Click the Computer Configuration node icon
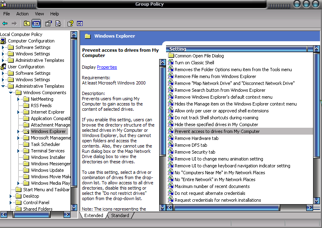This screenshot has height=228, width=322. 4,41
